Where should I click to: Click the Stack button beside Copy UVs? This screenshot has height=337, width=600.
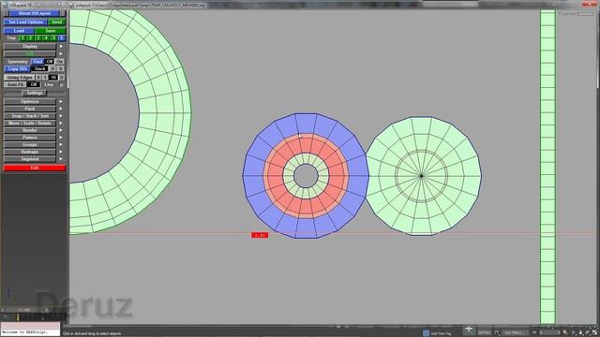tap(39, 69)
